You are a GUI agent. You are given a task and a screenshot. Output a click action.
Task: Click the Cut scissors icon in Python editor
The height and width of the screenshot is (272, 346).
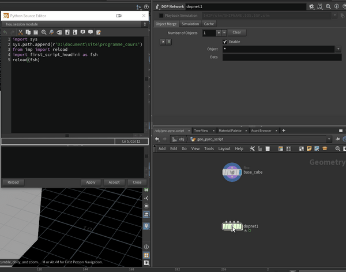[x=21, y=32]
